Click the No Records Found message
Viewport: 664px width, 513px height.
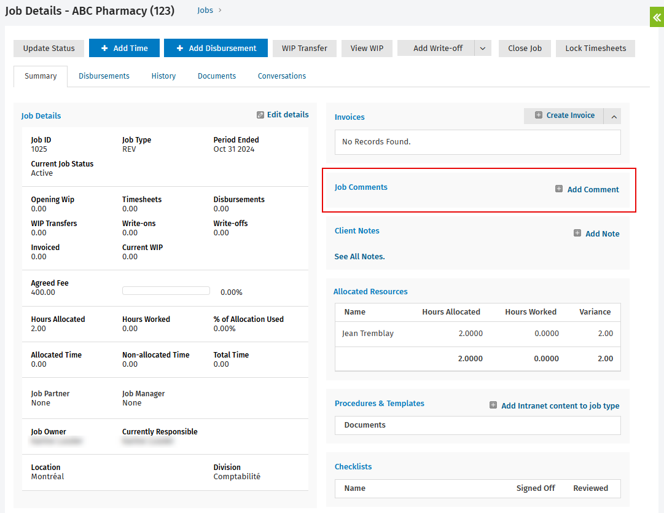(377, 141)
